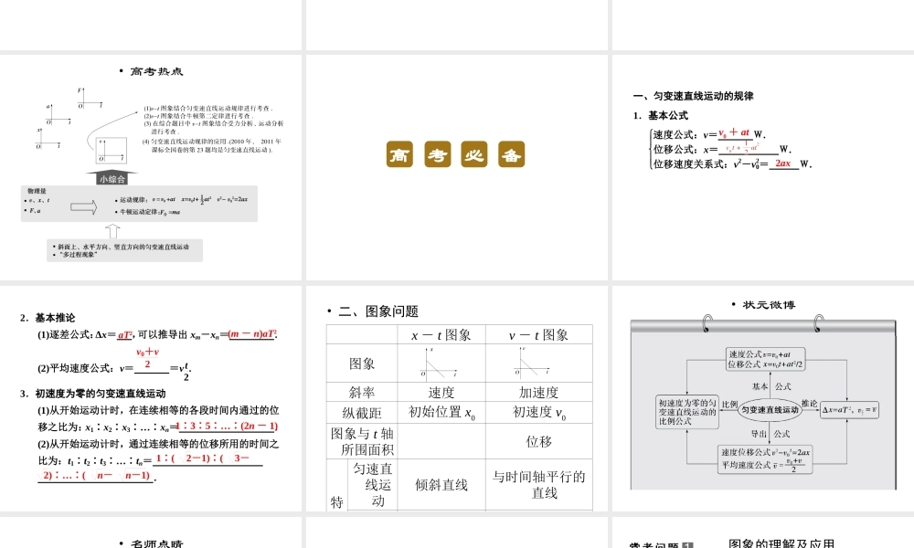Image resolution: width=914 pixels, height=548 pixels.
Task: Click the 'v－t 图象' column header
Action: (538, 335)
